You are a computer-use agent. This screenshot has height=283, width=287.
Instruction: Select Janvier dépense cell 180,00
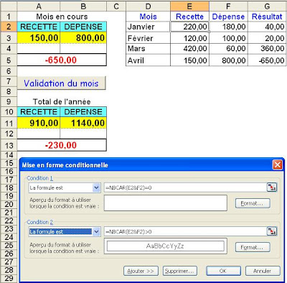tap(228, 27)
